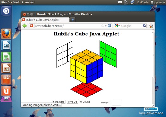Click the tab's red favicon

24,20
